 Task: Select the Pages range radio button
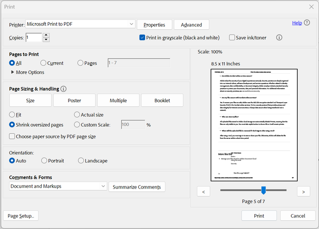[x=80, y=63]
